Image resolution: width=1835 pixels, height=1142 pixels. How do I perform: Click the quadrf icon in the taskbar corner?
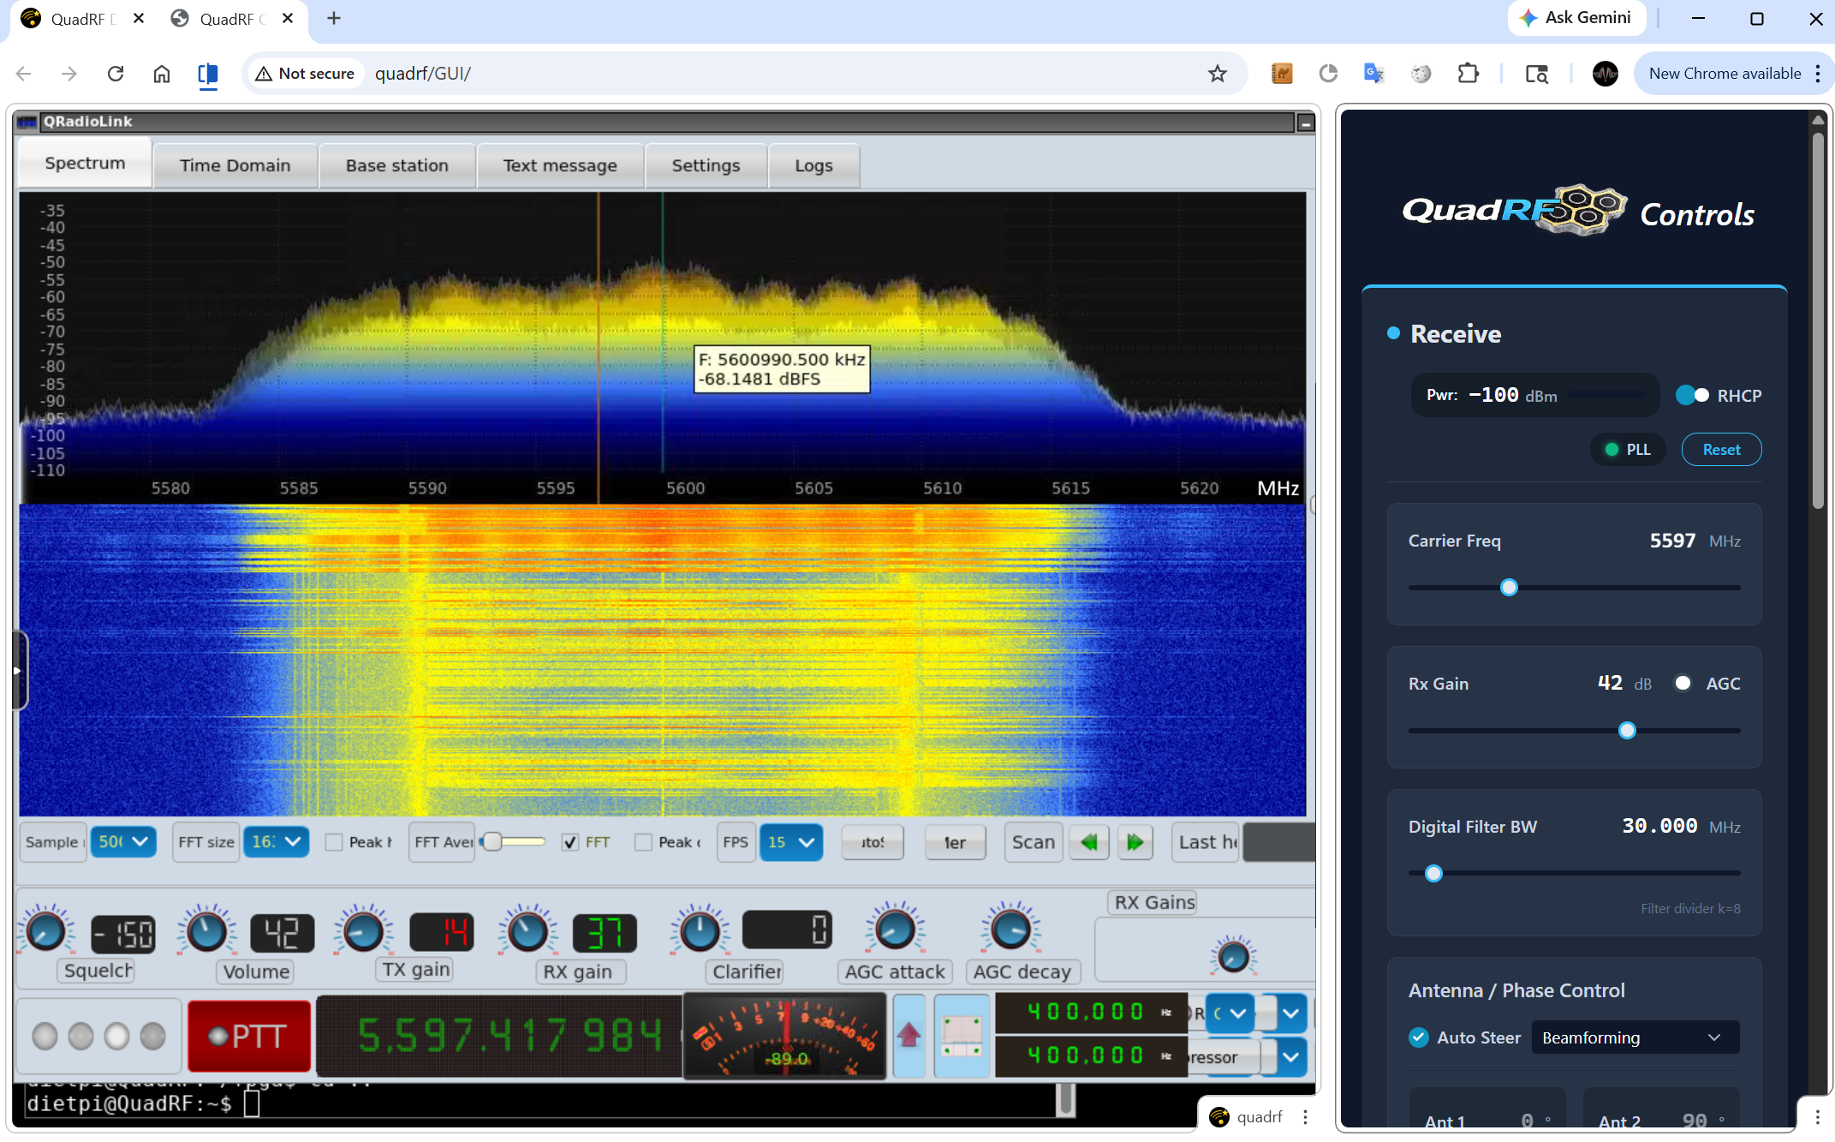click(x=1218, y=1116)
